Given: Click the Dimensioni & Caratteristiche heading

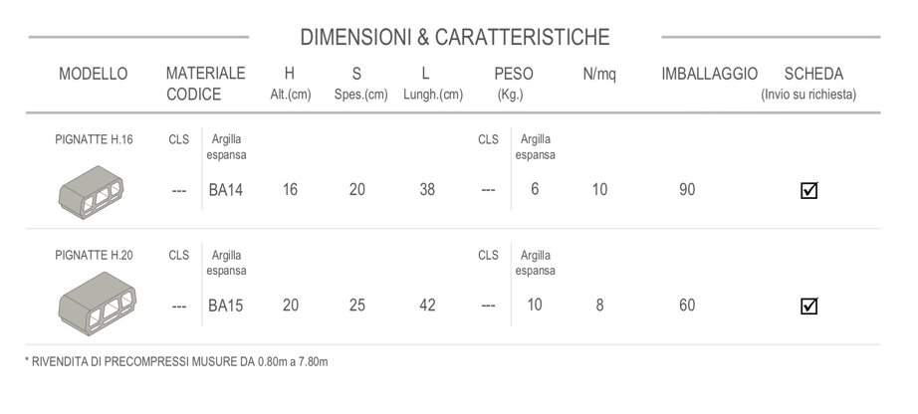Looking at the screenshot, I should point(455,38).
